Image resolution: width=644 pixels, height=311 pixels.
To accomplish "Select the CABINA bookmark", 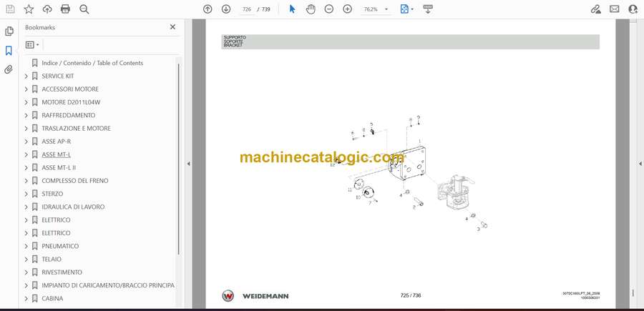I will [x=52, y=299].
